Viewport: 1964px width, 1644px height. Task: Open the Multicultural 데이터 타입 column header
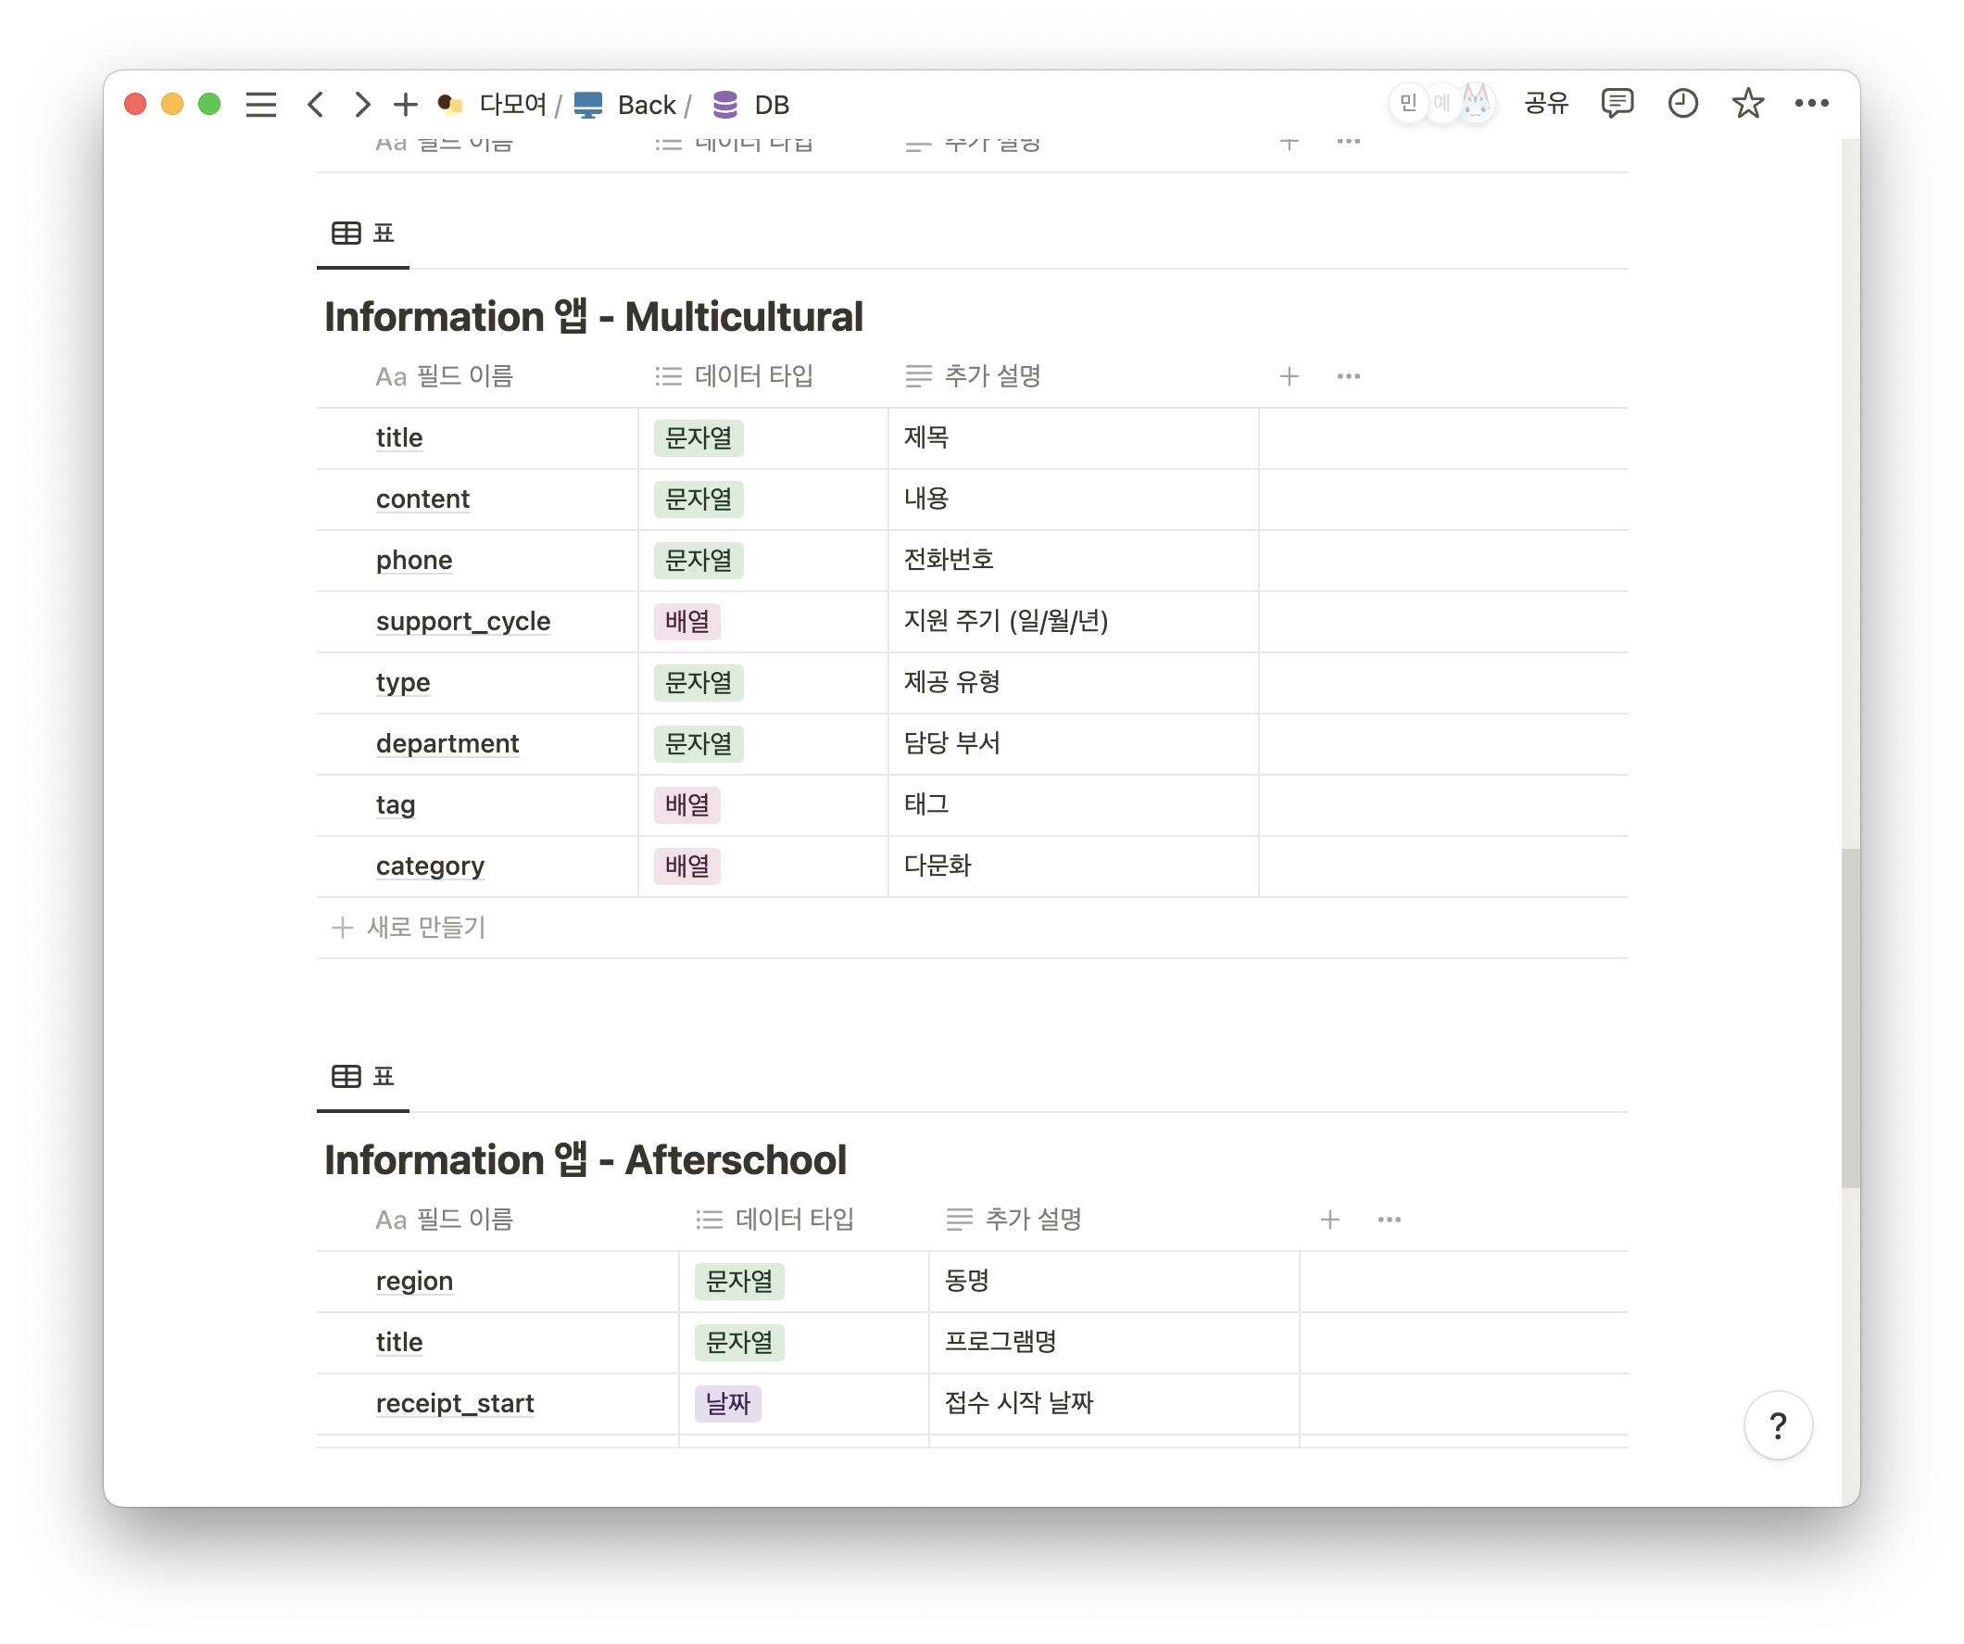coord(734,376)
